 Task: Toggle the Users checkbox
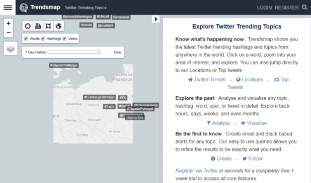coord(64,39)
